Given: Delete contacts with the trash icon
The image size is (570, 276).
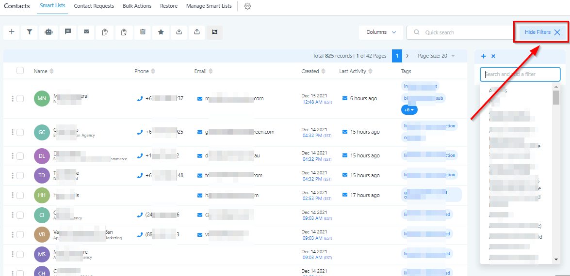Looking at the screenshot, I should [143, 32].
